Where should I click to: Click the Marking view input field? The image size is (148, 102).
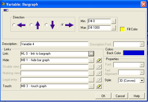(54, 73)
